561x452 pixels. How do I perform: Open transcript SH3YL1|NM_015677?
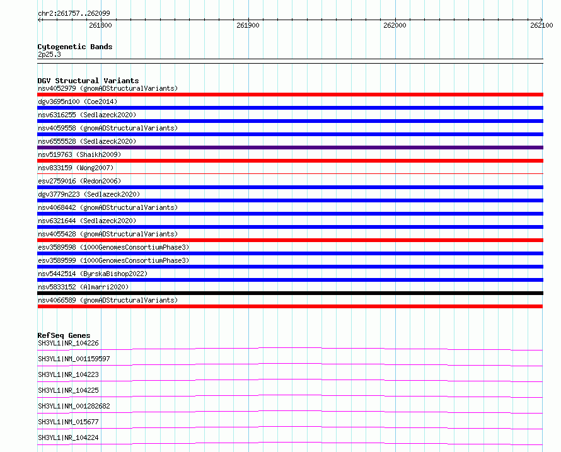pos(68,422)
